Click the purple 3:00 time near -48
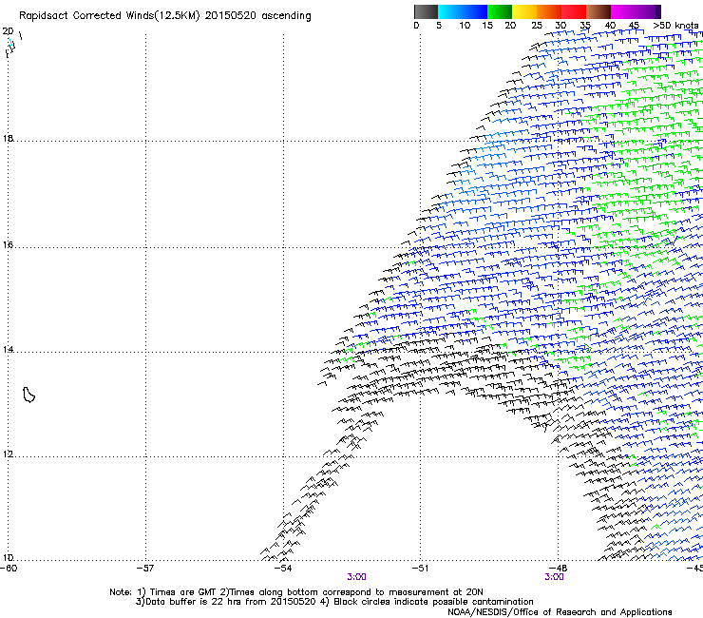 pyautogui.click(x=554, y=577)
